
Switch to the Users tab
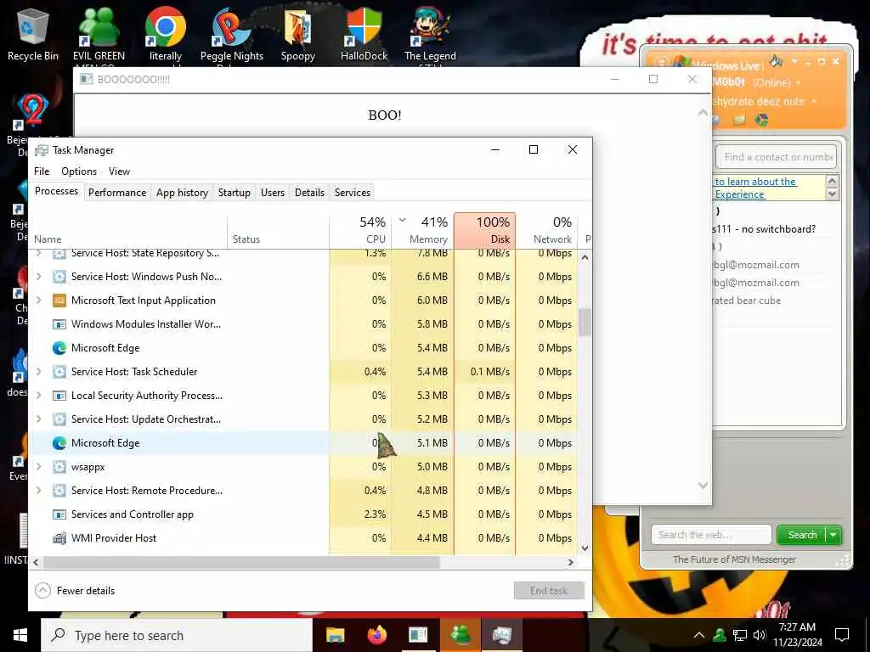[273, 193]
